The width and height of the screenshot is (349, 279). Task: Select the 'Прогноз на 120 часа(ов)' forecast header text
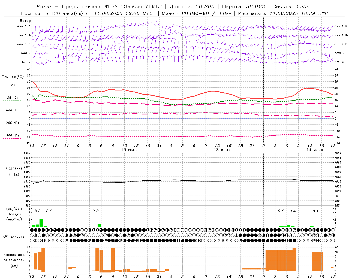tap(53, 13)
